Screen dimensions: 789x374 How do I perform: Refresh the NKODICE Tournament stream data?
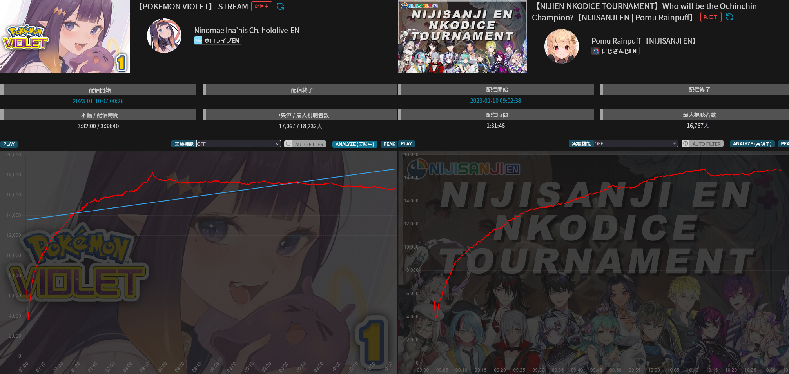pyautogui.click(x=729, y=17)
